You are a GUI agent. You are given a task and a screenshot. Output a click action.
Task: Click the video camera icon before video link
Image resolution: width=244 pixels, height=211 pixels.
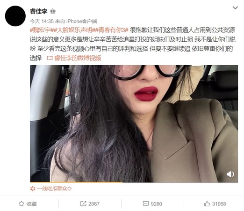point(50,58)
